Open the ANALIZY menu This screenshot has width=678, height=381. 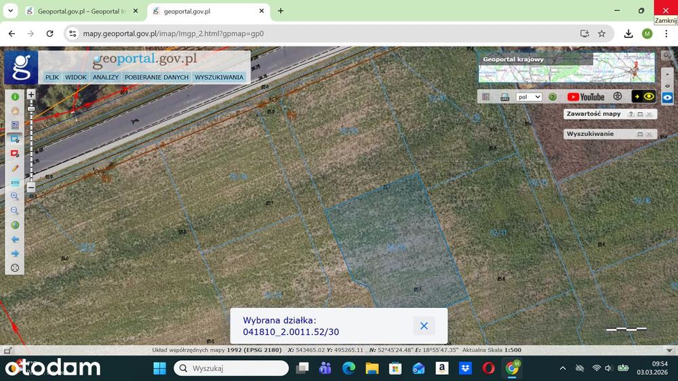tap(106, 77)
